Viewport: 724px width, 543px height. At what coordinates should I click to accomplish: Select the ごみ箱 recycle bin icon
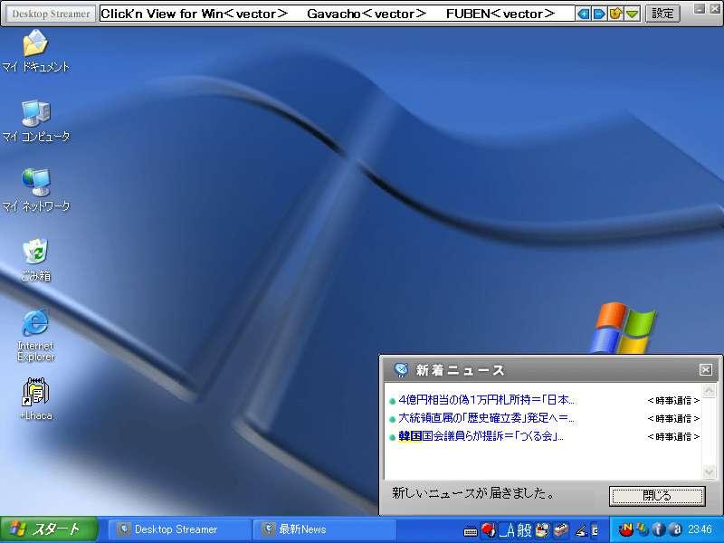click(35, 260)
